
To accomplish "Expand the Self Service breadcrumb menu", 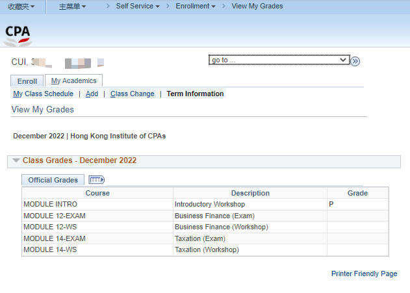I will (138, 6).
